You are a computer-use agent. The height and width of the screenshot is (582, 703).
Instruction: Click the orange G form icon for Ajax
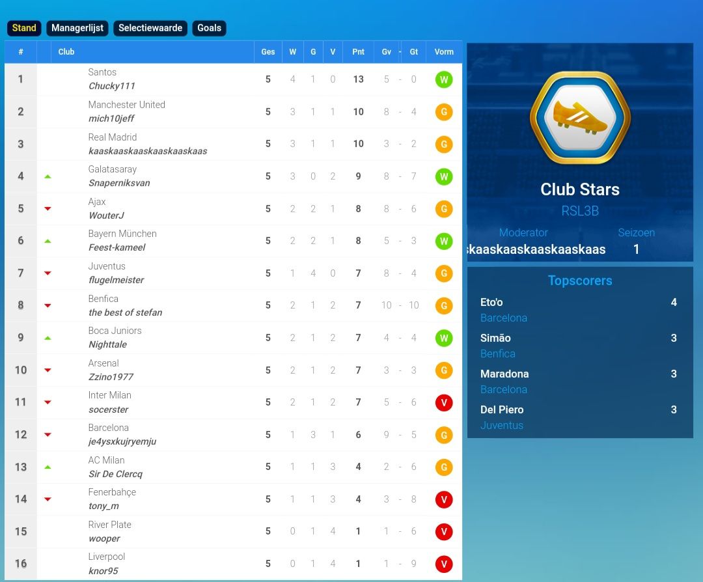[x=444, y=209]
